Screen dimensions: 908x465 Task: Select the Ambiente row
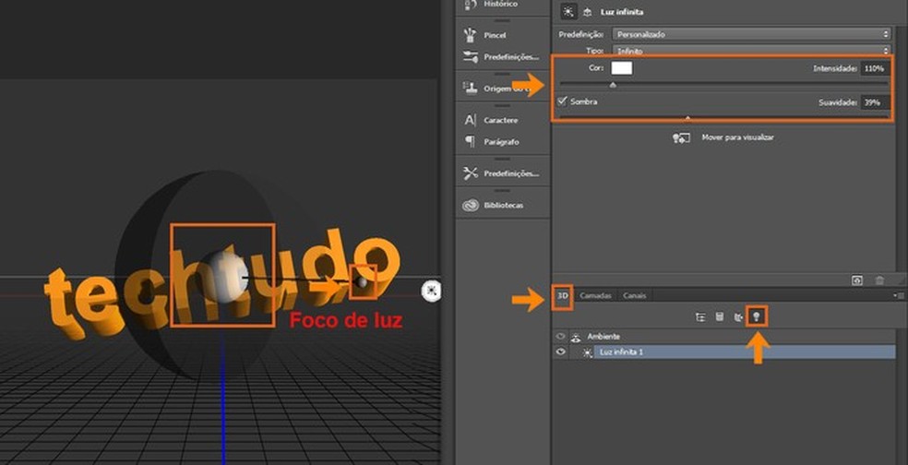[725, 337]
